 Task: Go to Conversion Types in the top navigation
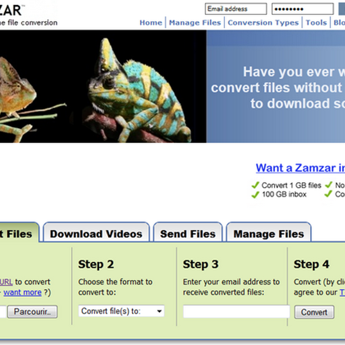click(x=263, y=23)
